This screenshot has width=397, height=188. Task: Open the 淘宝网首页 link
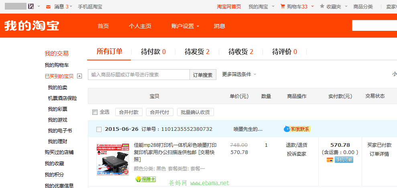(229, 6)
